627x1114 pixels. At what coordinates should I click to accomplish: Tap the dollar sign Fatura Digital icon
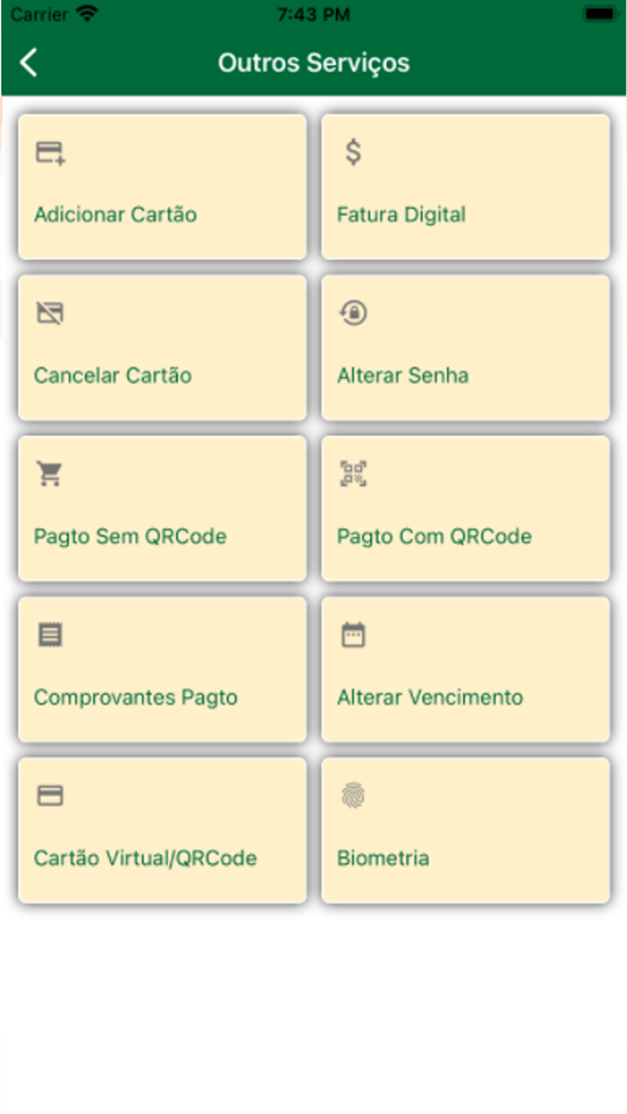[352, 152]
